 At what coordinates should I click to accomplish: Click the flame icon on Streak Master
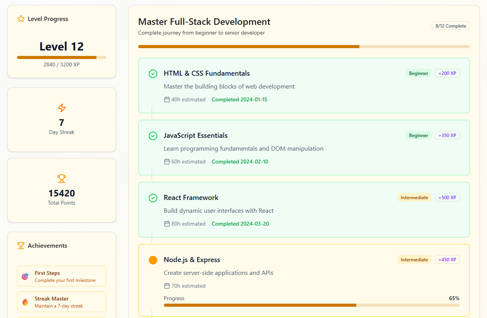pos(25,302)
